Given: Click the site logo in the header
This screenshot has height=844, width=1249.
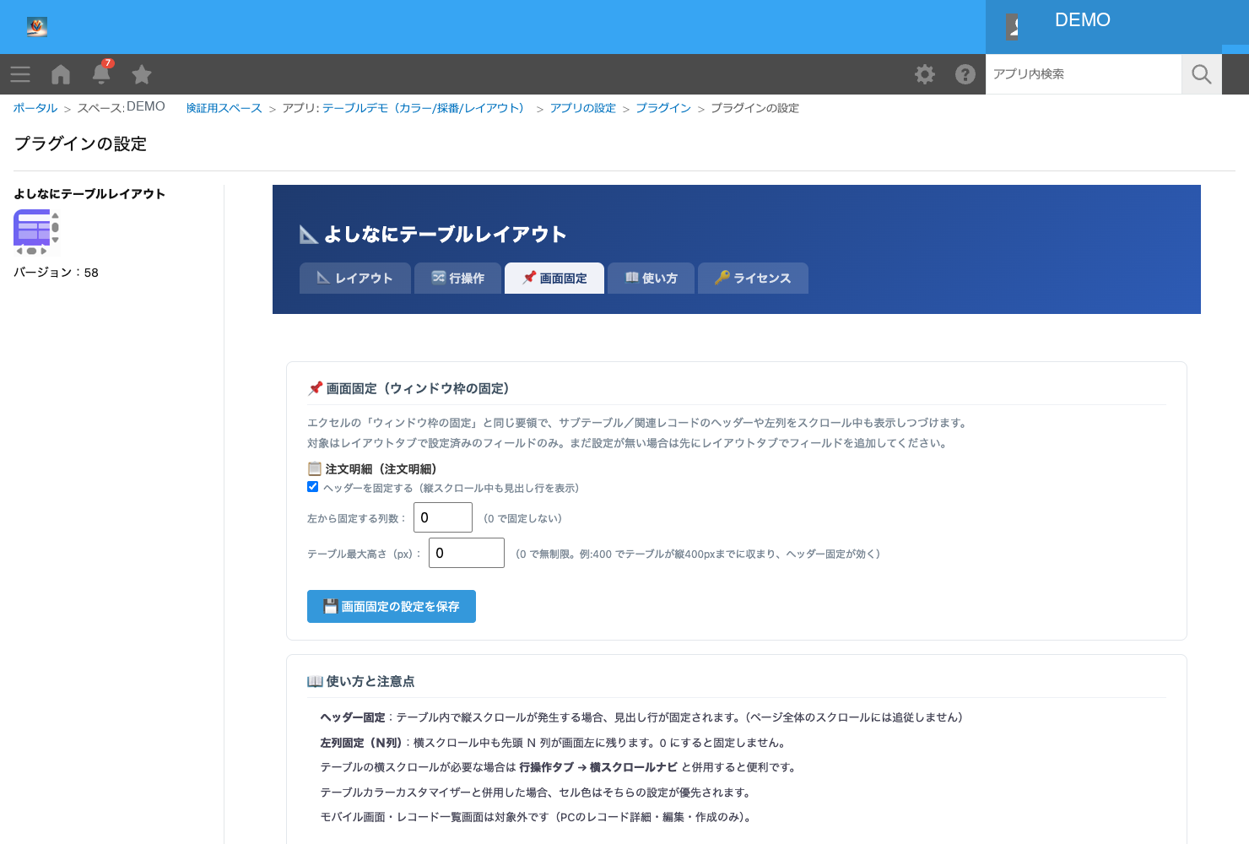Looking at the screenshot, I should 36,27.
